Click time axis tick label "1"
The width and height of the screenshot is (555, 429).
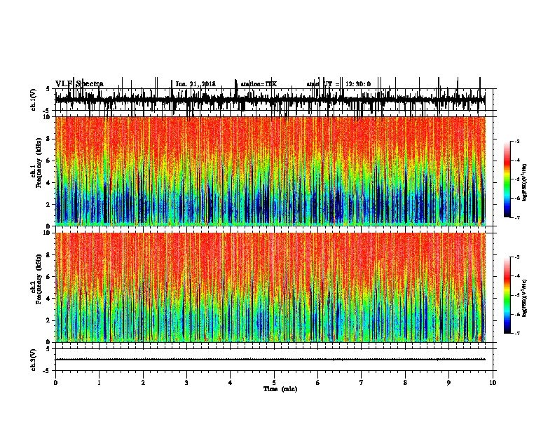[x=99, y=383]
